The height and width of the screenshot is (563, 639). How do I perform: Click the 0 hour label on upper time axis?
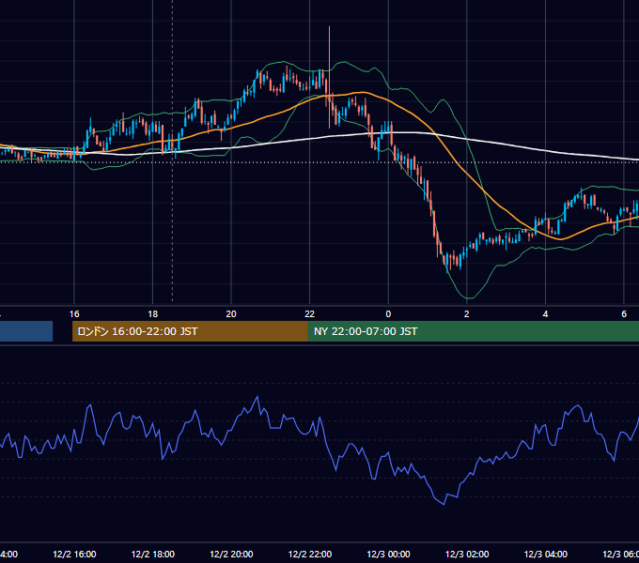click(388, 314)
